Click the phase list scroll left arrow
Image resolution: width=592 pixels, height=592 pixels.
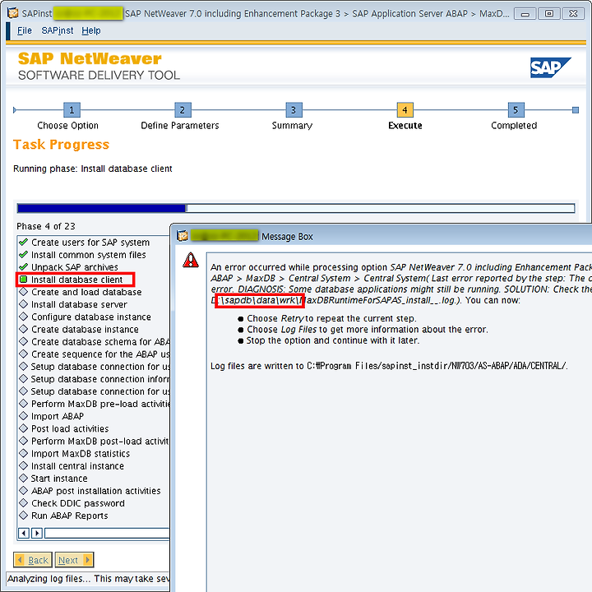point(24,533)
